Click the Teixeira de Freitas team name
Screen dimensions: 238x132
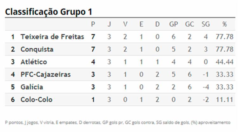tap(52, 37)
